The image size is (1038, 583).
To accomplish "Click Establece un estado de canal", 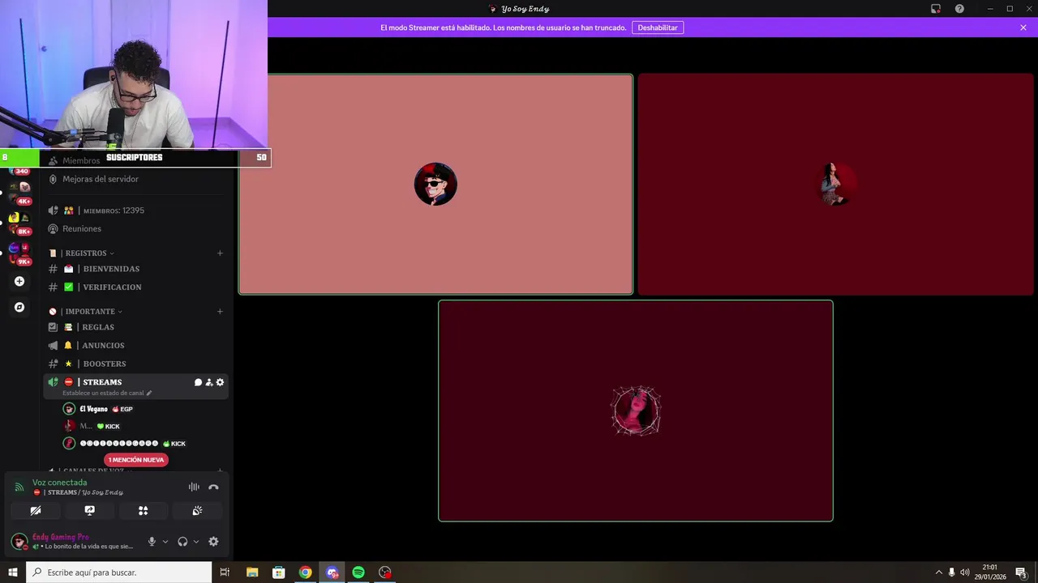I will click(x=107, y=393).
